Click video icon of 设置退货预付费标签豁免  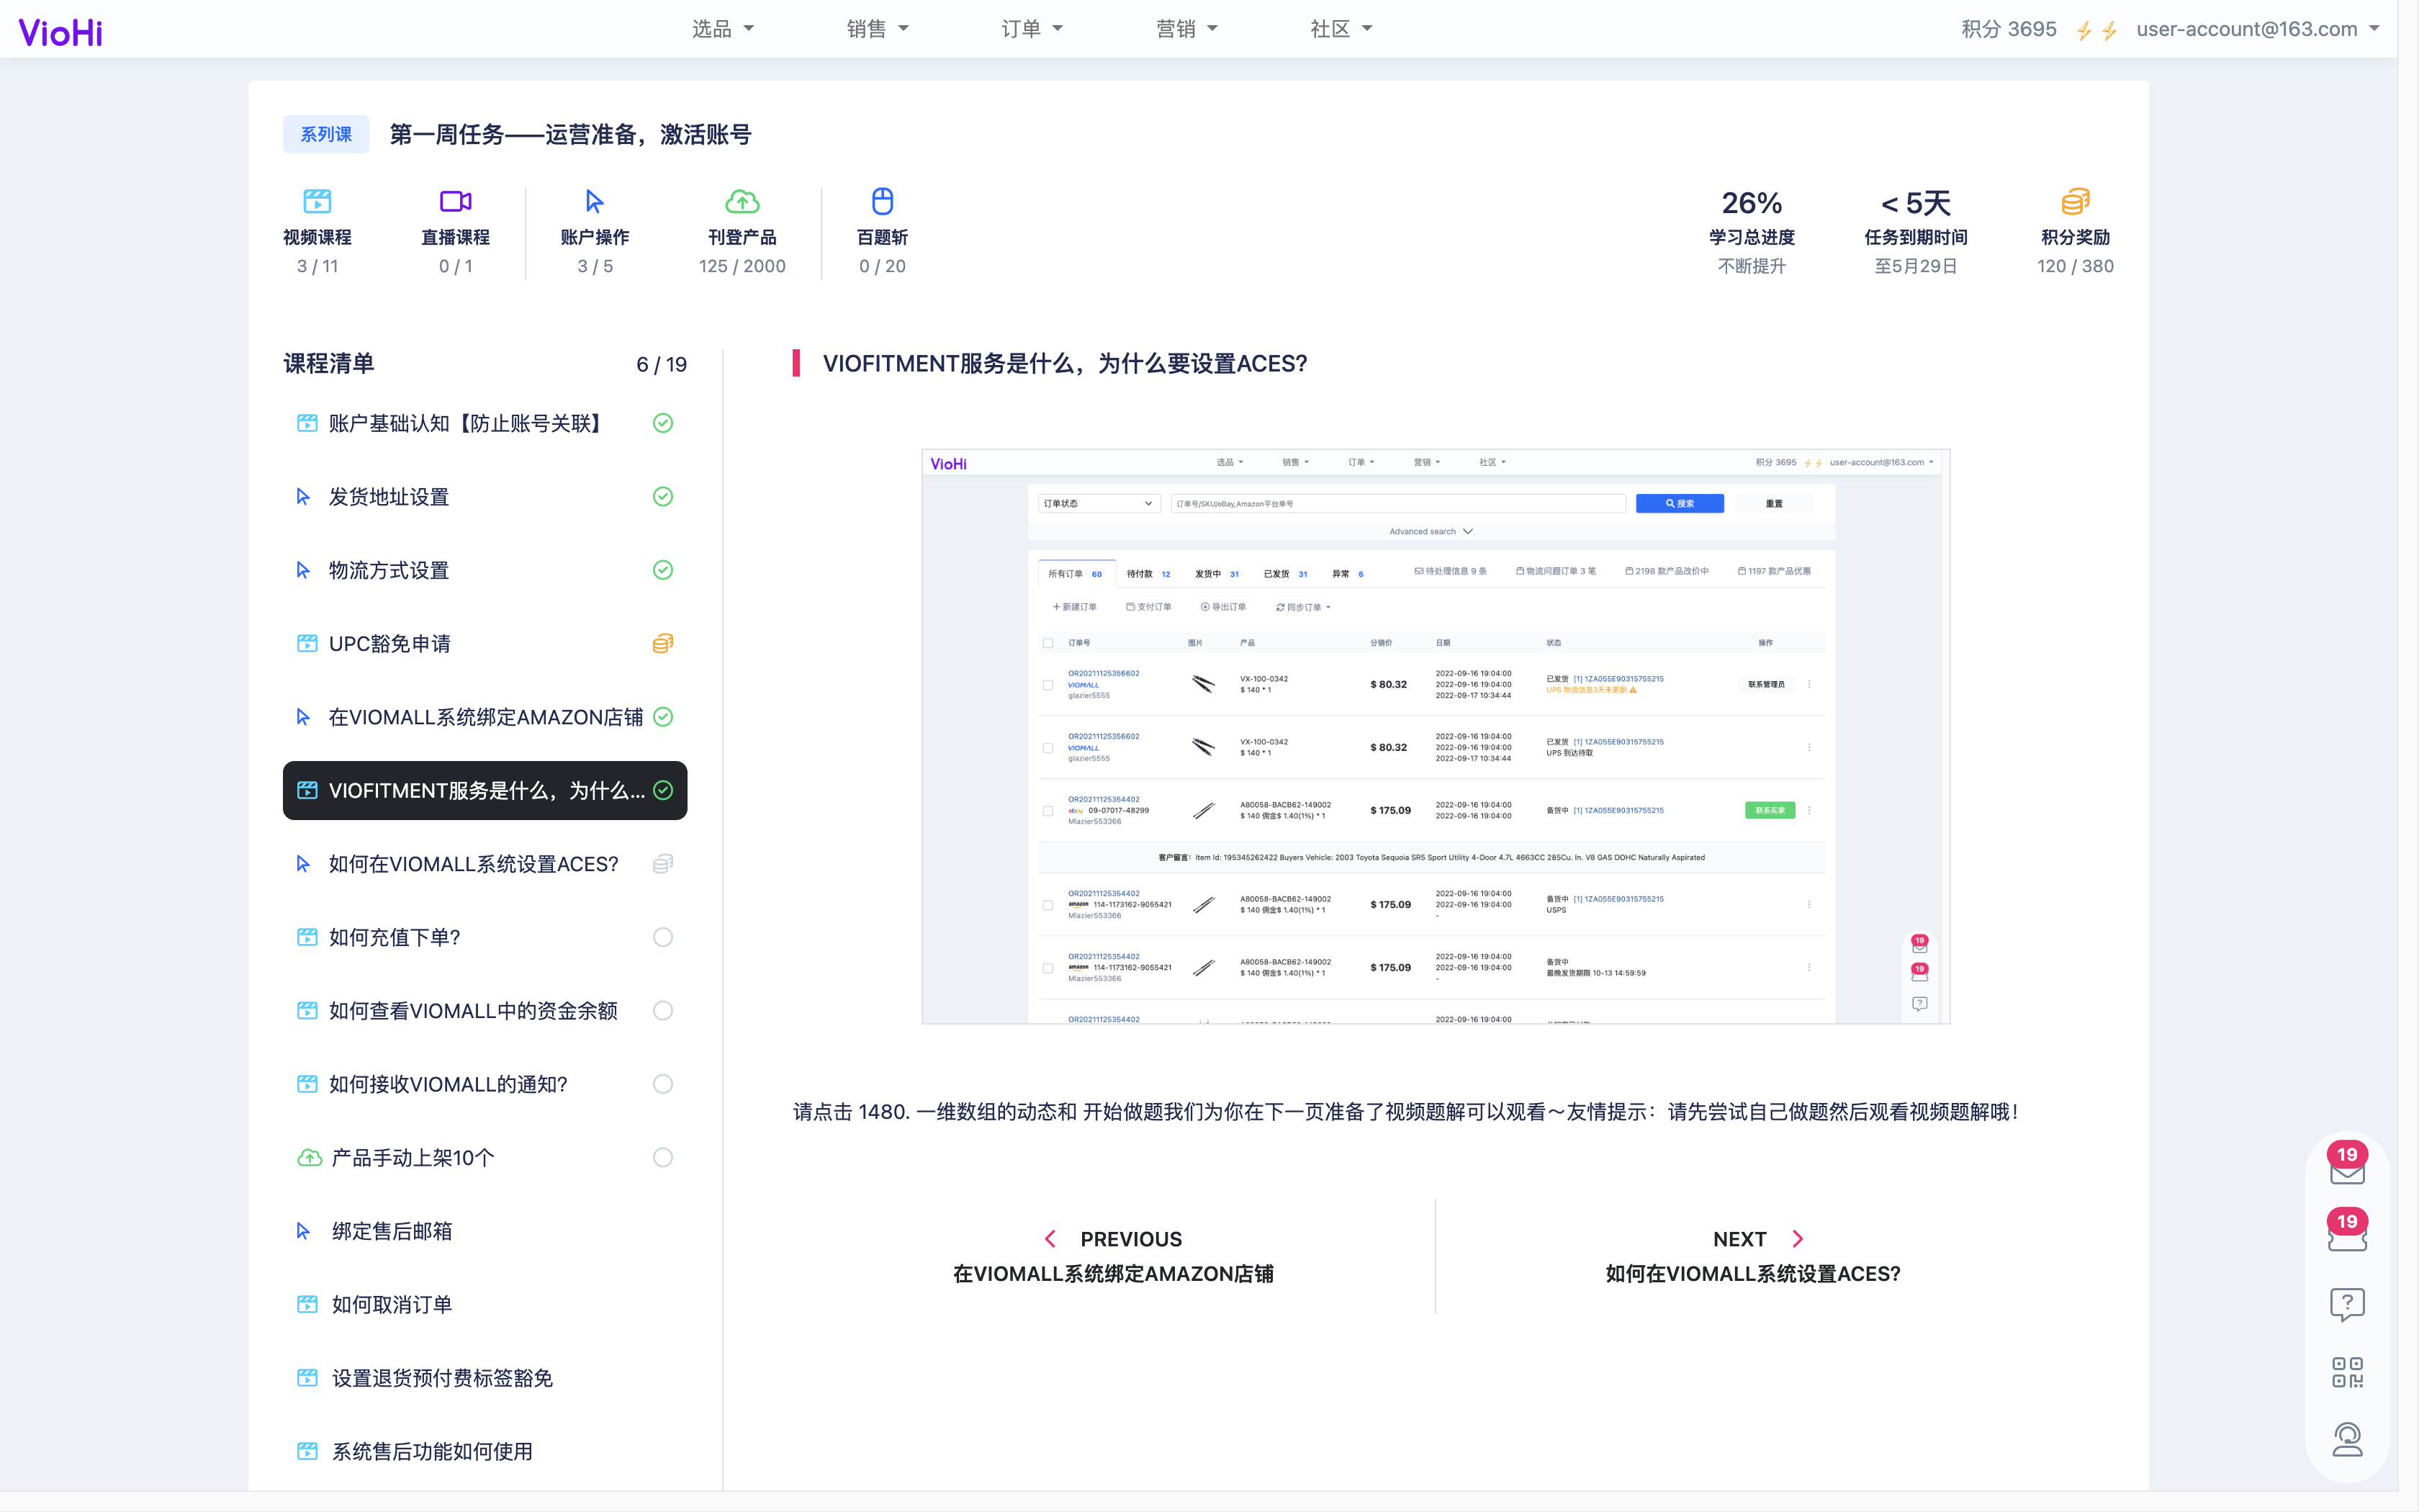(307, 1377)
